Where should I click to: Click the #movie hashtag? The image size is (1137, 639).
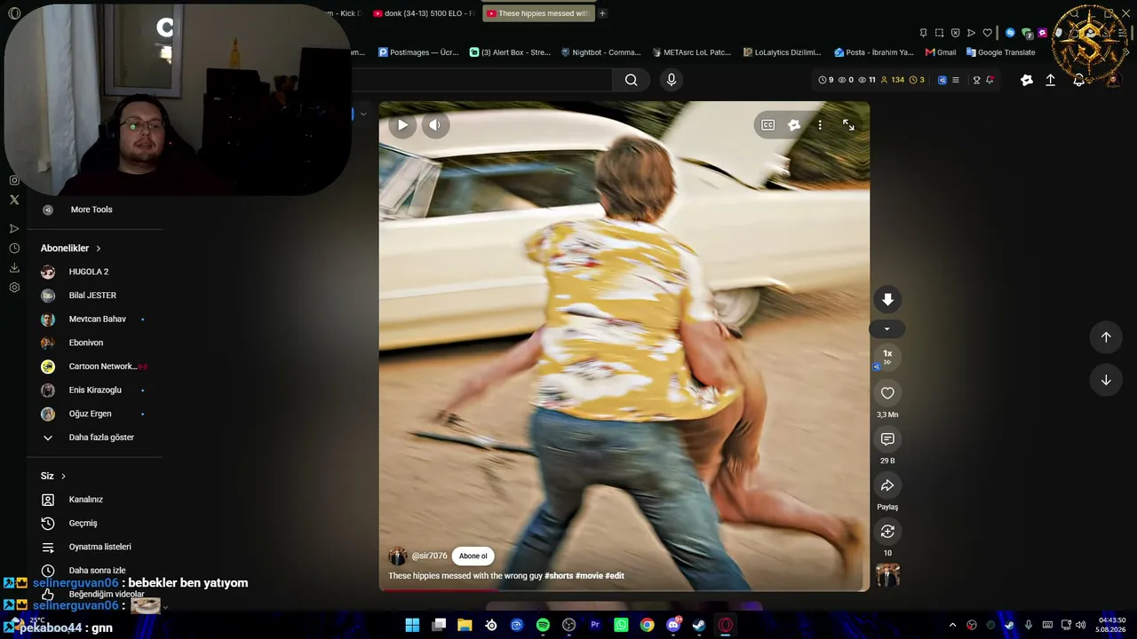pos(589,576)
